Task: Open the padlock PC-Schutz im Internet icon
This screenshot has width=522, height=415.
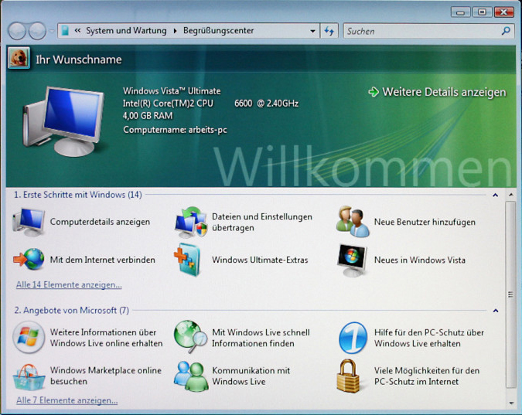Action: pos(348,376)
